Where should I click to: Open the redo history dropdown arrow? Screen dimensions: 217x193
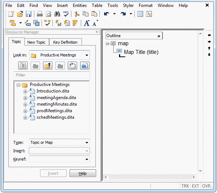pyautogui.click(x=131, y=14)
